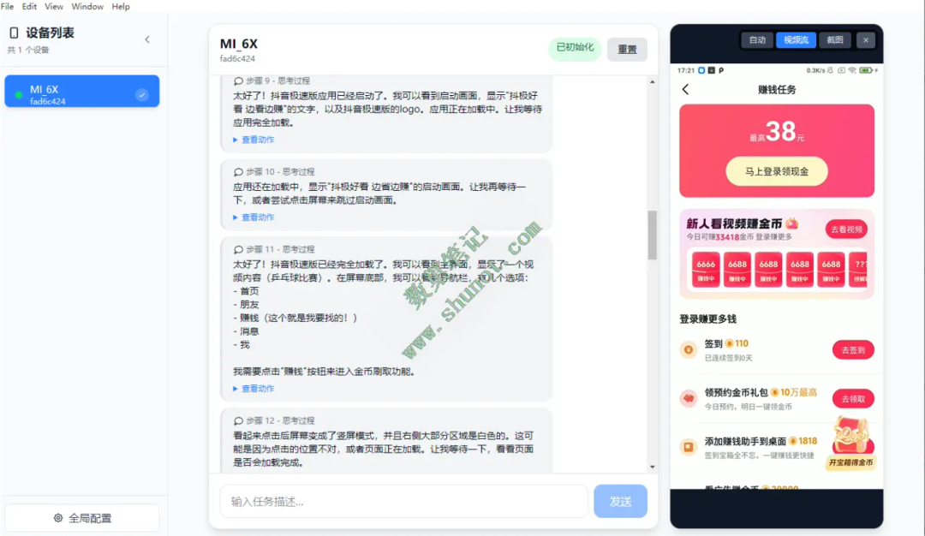Tap the 添加赚钱助手到桌面 task icon

pos(688,447)
